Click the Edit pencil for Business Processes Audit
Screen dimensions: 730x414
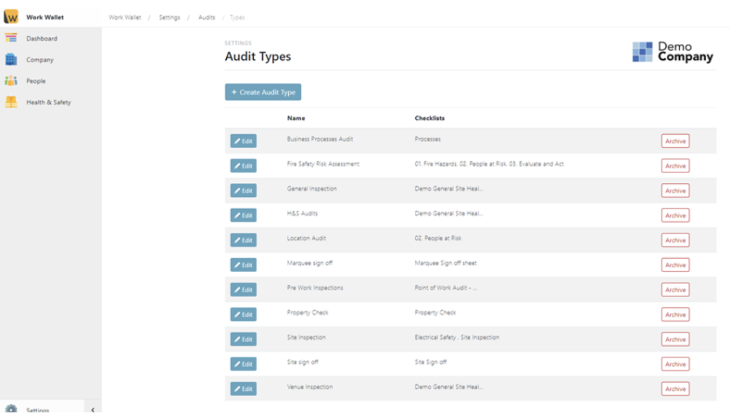pos(243,141)
